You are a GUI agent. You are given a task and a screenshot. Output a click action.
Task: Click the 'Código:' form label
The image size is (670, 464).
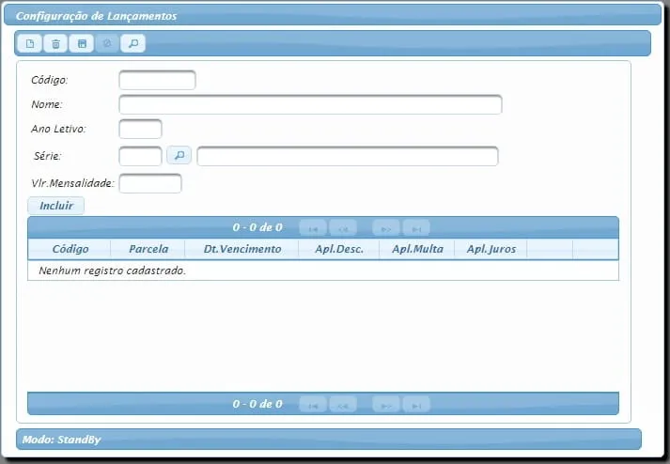50,81
